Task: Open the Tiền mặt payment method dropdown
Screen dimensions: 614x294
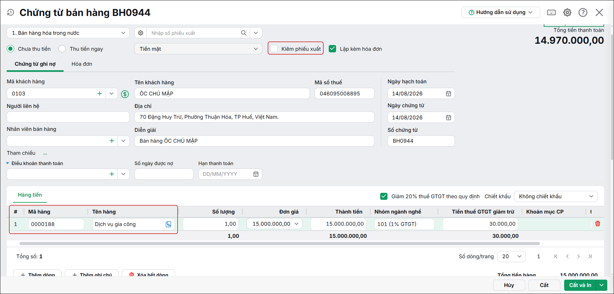Action: coord(198,49)
